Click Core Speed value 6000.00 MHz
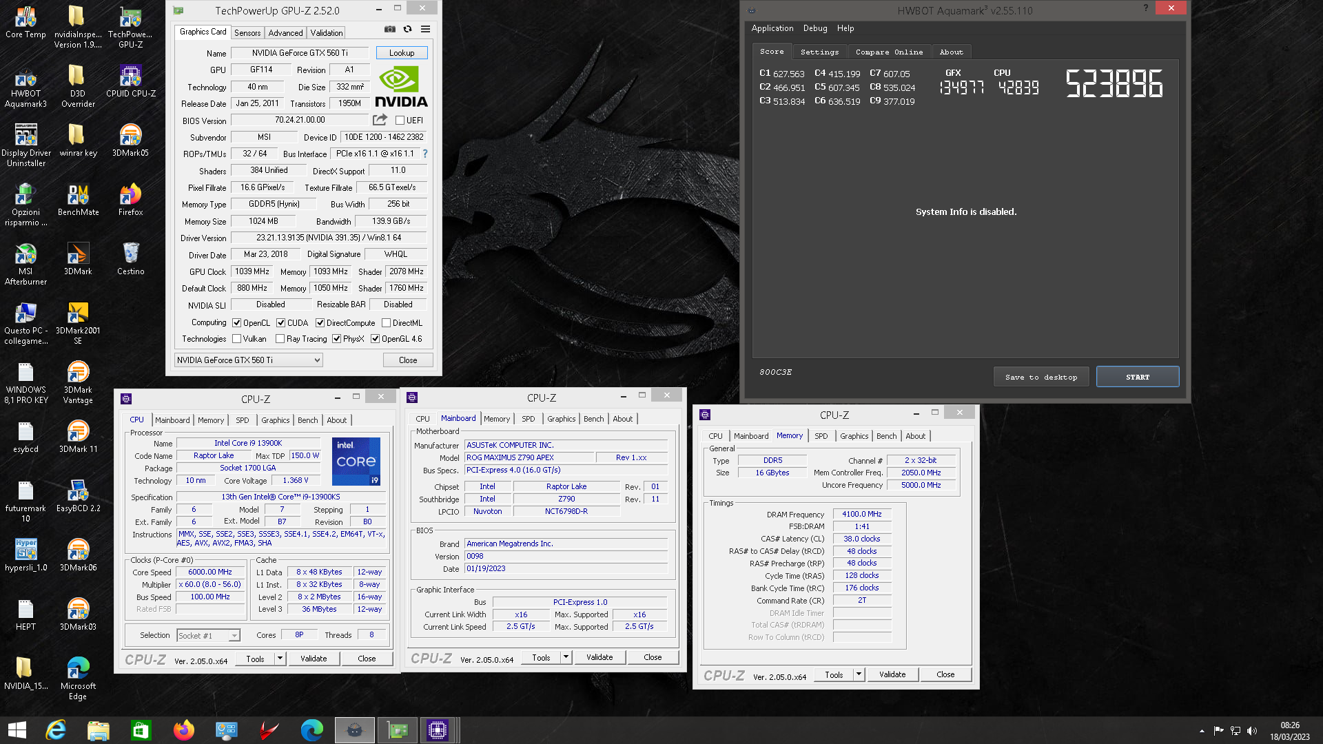Image resolution: width=1323 pixels, height=744 pixels. pyautogui.click(x=210, y=572)
